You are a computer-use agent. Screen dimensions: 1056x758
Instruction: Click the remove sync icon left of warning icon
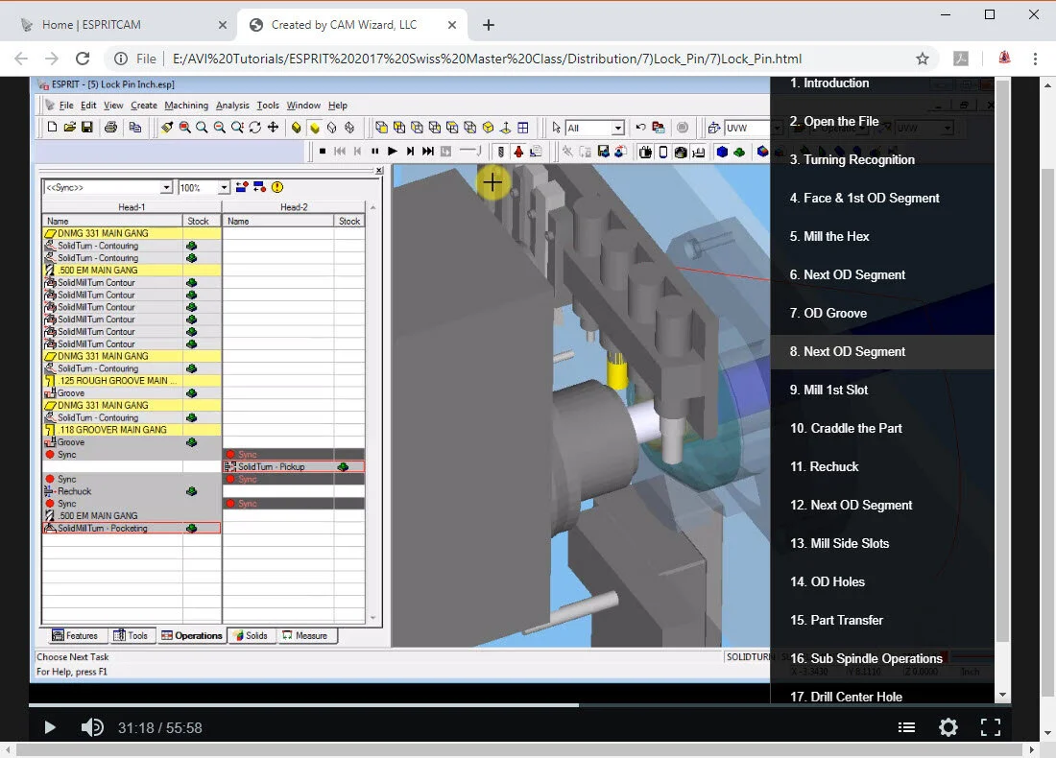tap(260, 187)
